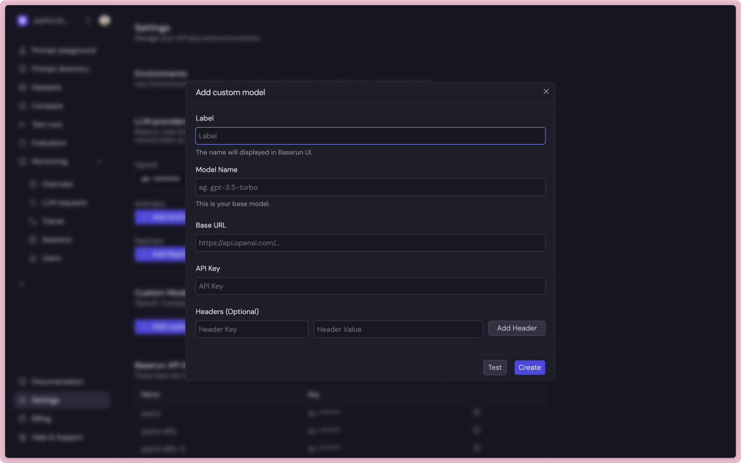Image resolution: width=741 pixels, height=463 pixels.
Task: Click the Compare icon in the sidebar
Action: coord(22,106)
